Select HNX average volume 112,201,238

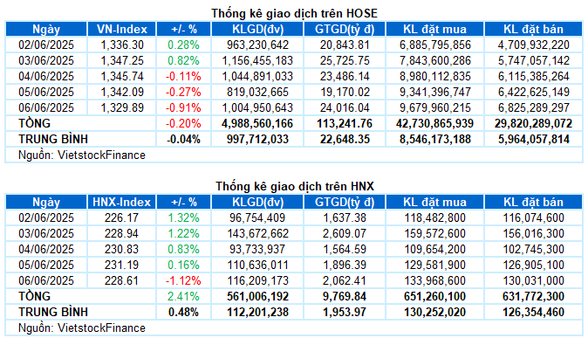click(x=257, y=312)
